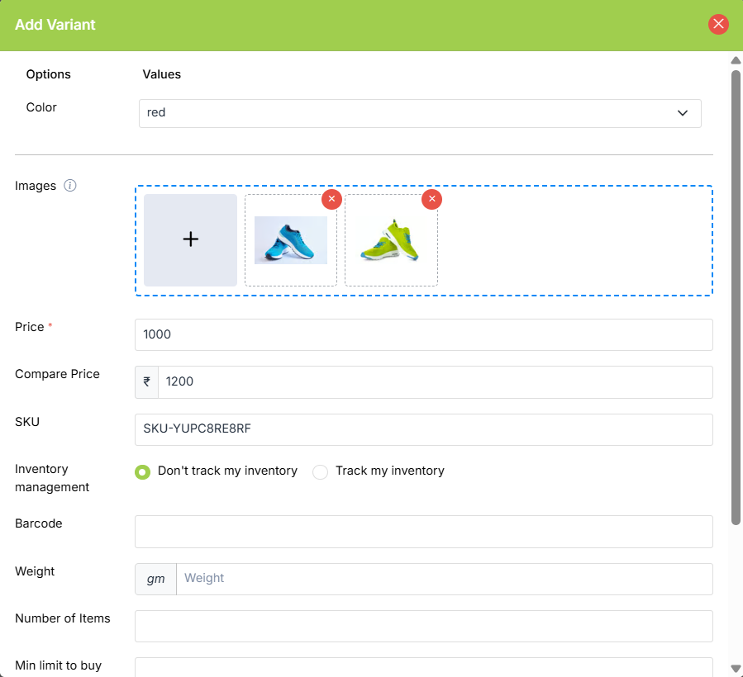Click the rupee symbol in Compare Price

click(x=146, y=382)
